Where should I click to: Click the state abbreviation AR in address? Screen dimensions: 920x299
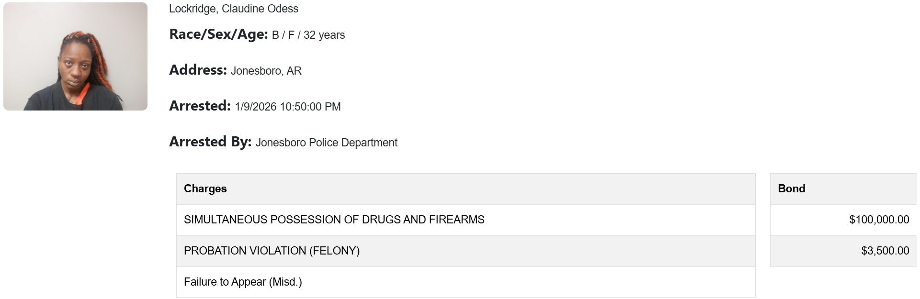294,71
